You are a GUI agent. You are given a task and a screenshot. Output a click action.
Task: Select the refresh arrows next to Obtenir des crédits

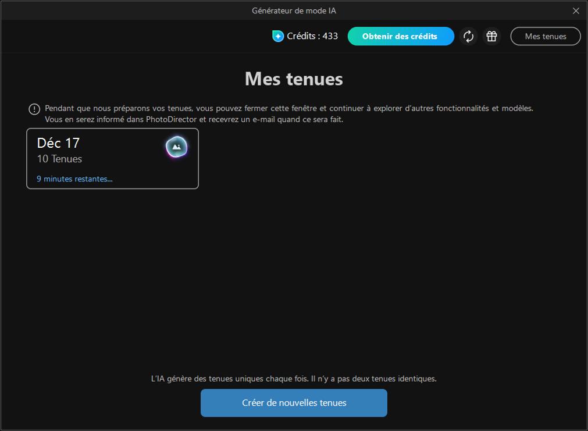coord(469,36)
